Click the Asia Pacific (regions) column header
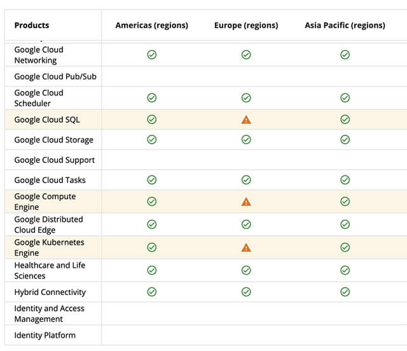This screenshot has height=351, width=407. (345, 25)
